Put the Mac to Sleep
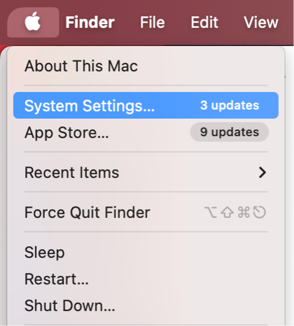 (x=44, y=253)
